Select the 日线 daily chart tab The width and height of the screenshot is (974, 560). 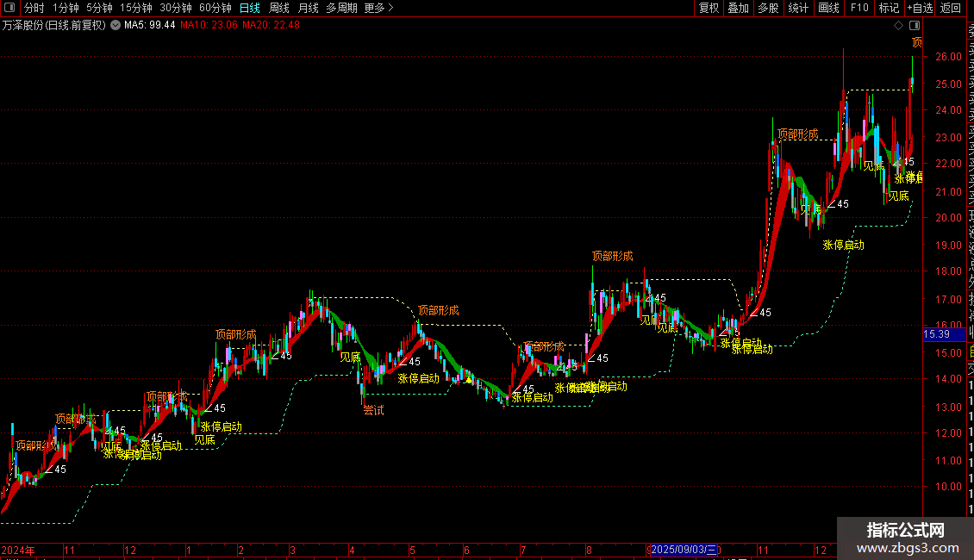pos(250,8)
